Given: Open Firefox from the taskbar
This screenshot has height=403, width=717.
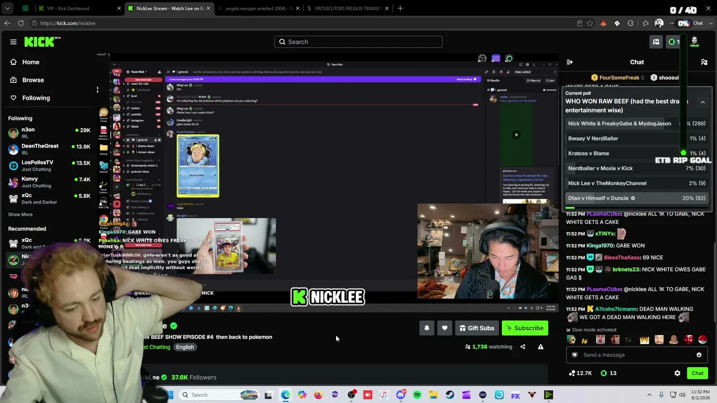Looking at the screenshot, I should 318,395.
